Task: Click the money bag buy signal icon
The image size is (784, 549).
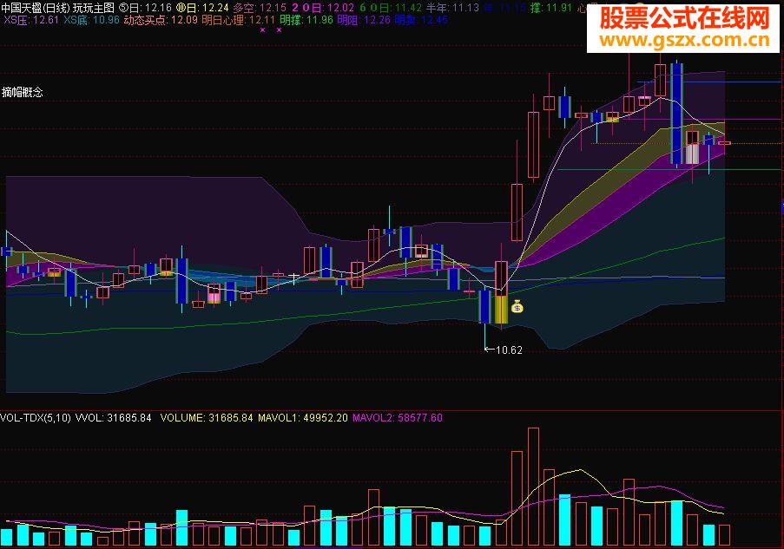Action: [x=517, y=306]
